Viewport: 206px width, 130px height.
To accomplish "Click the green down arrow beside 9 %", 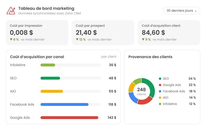I will point(143,39).
